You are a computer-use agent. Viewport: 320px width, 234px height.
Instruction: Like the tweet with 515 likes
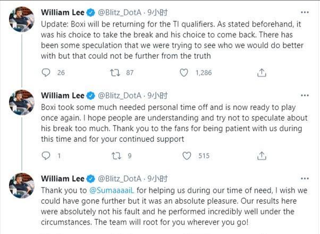tap(187, 156)
